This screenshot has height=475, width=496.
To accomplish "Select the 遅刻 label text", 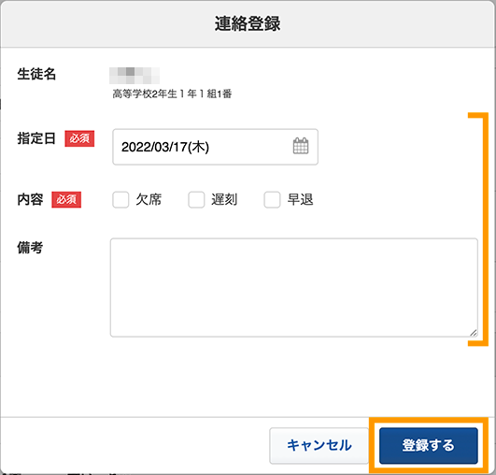I will (x=224, y=199).
